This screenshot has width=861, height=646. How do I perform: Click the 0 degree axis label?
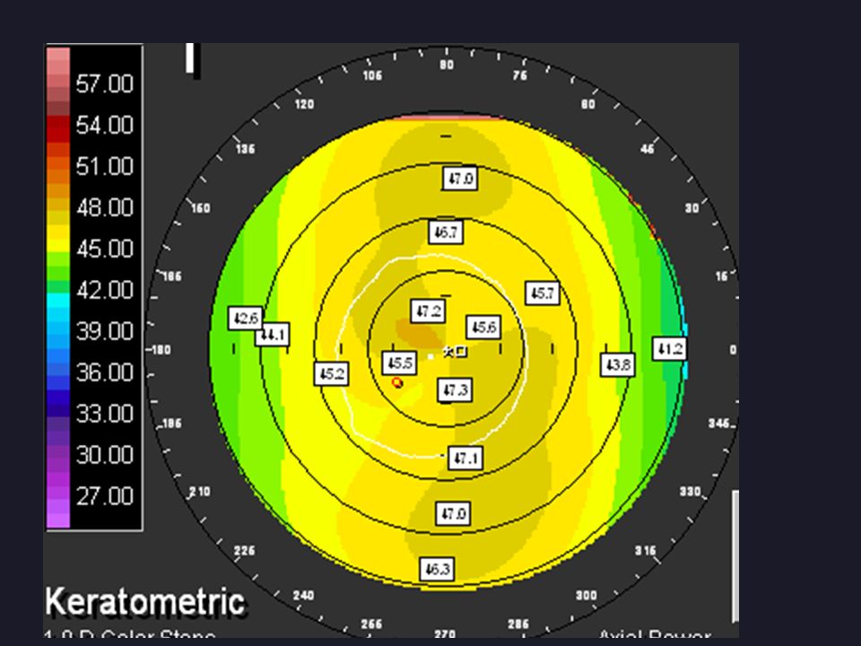(733, 350)
